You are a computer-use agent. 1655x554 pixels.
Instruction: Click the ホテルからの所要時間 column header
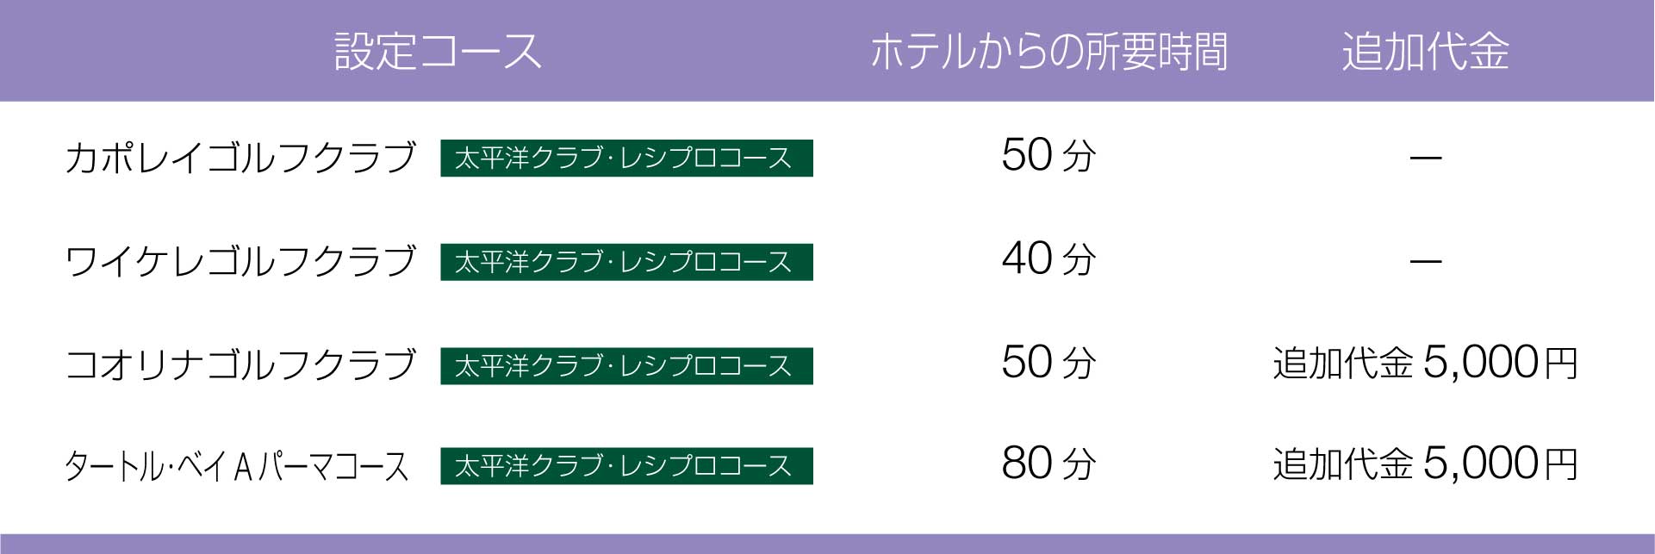[x=1048, y=52]
